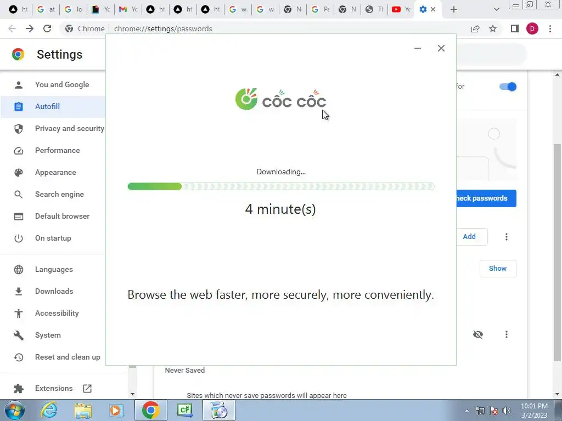Switch to the YouTube tab
Image resolution: width=562 pixels, height=421 pixels.
tap(401, 10)
